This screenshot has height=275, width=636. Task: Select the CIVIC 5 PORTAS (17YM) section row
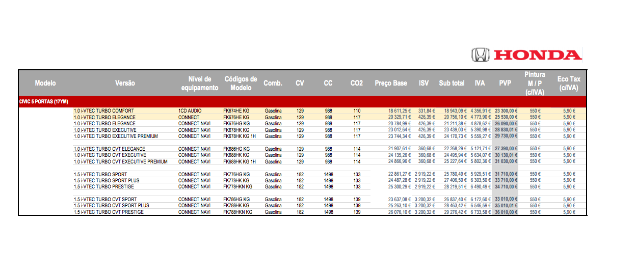click(44, 101)
